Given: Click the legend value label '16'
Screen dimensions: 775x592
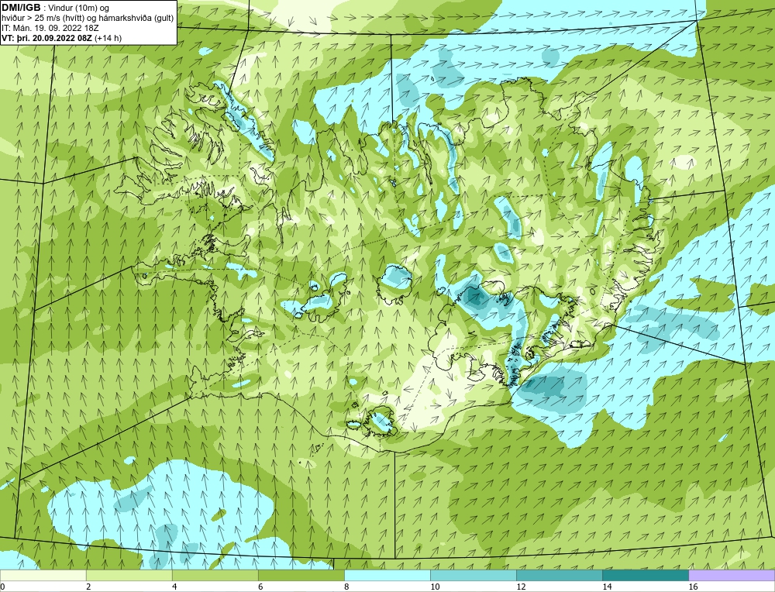Looking at the screenshot, I should [x=694, y=587].
